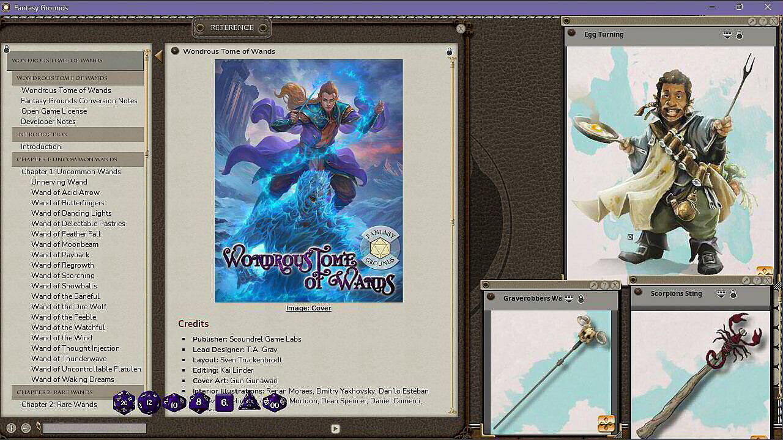Click the search text field at the bottom
783x440 pixels.
pos(95,428)
